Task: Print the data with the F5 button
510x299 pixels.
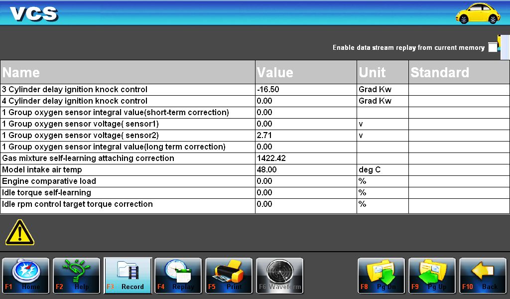Action: (229, 276)
